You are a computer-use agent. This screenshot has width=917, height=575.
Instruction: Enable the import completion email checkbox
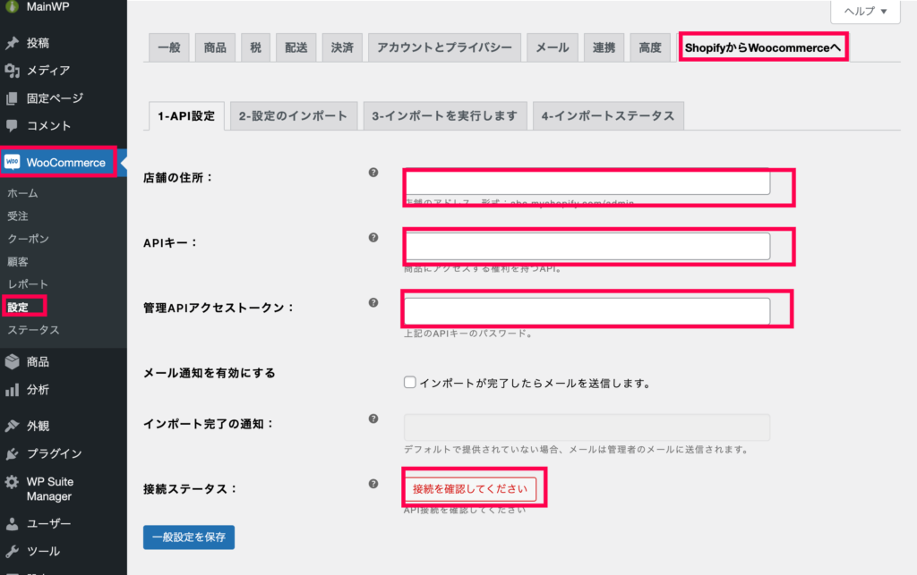coord(410,383)
